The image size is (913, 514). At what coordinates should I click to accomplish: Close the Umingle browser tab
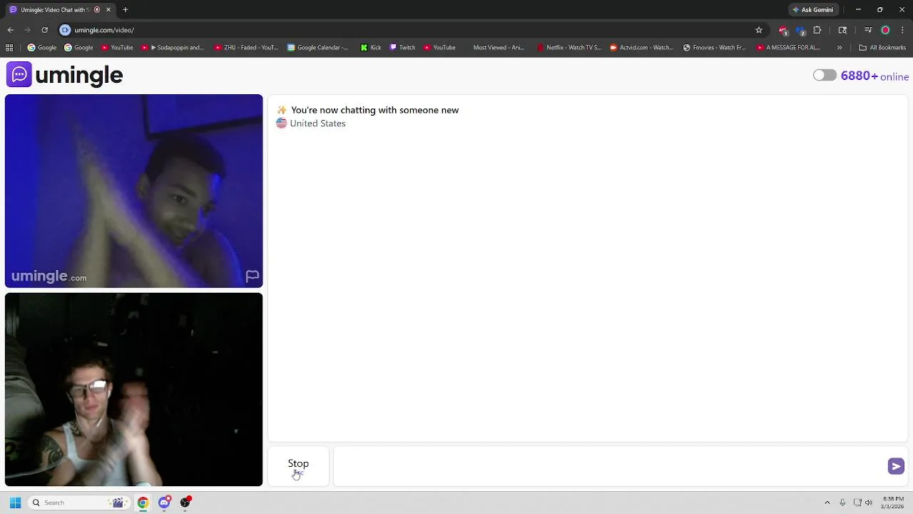click(x=108, y=10)
